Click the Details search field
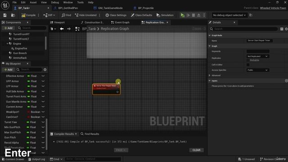 243,29
